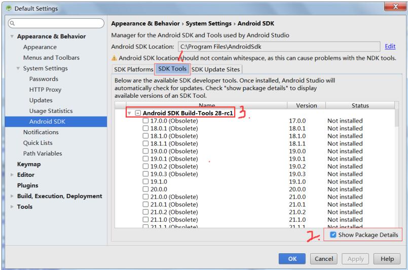Collapse the Appearance & Behavior section arrow
408x270 pixels.
coord(12,36)
